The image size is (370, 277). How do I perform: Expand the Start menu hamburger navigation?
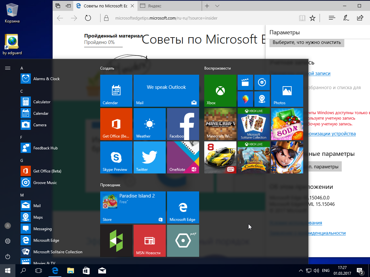click(8, 68)
